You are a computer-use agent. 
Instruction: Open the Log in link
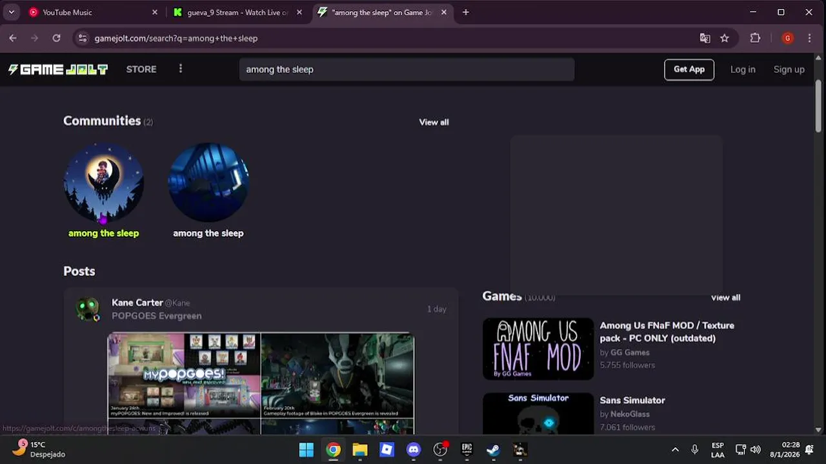point(743,70)
